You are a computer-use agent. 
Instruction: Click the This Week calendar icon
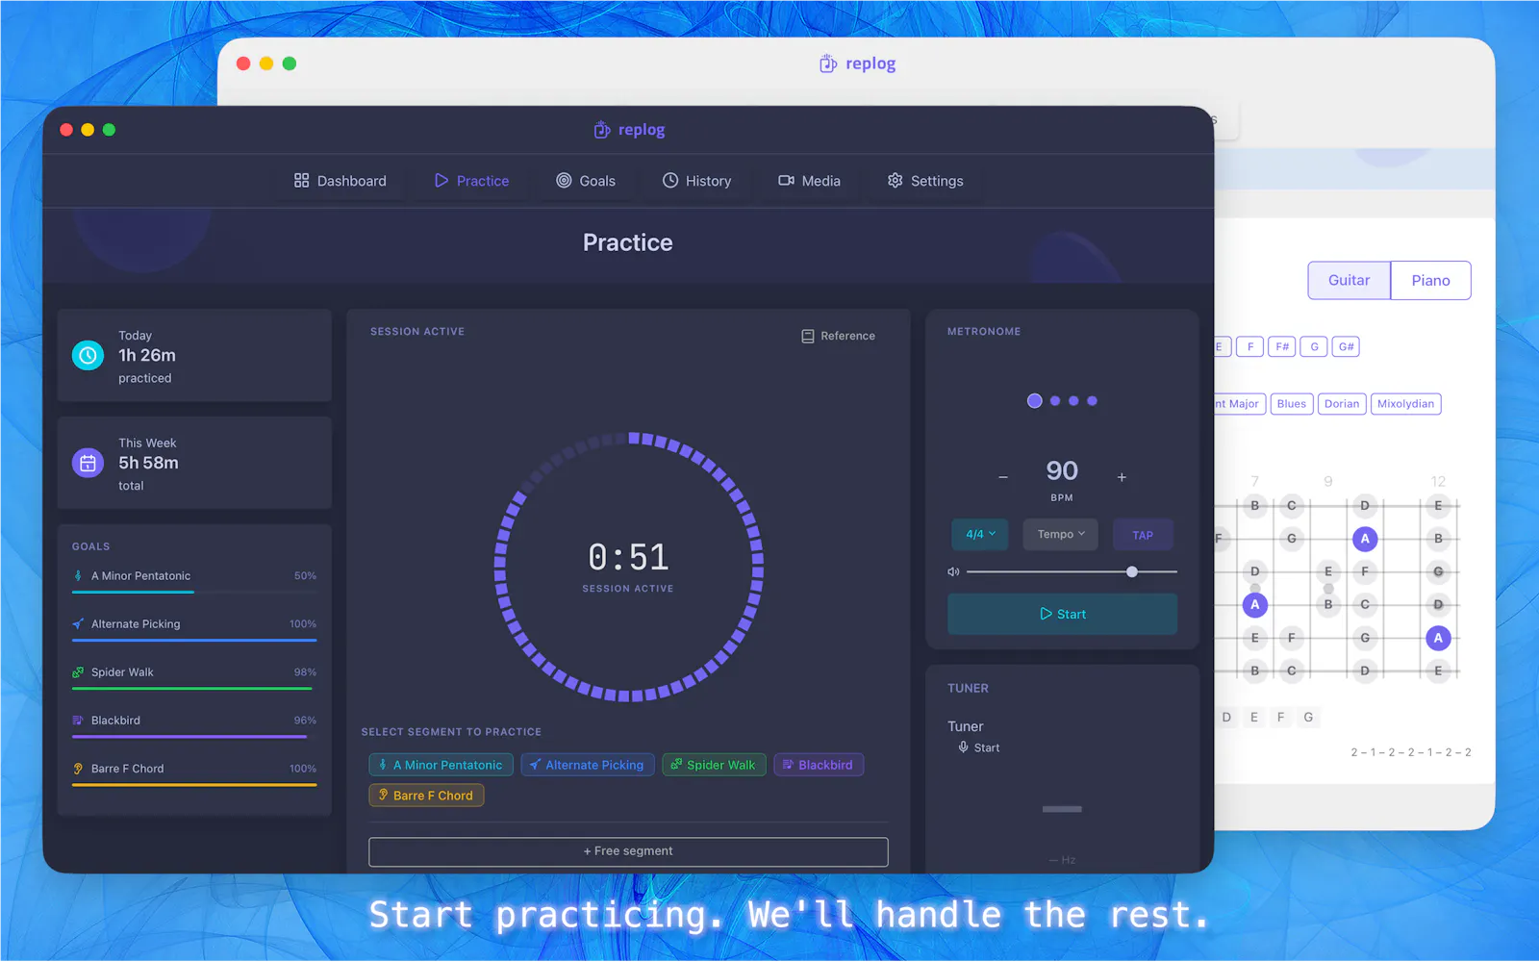point(88,464)
